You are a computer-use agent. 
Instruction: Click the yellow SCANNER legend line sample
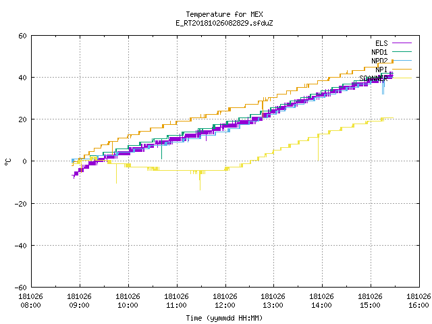coord(402,78)
